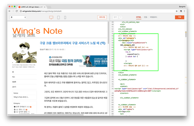Viewport: 194px width, 126px height.
Task: Click the Sangmin profile name in Chrome
Action: point(182,7)
